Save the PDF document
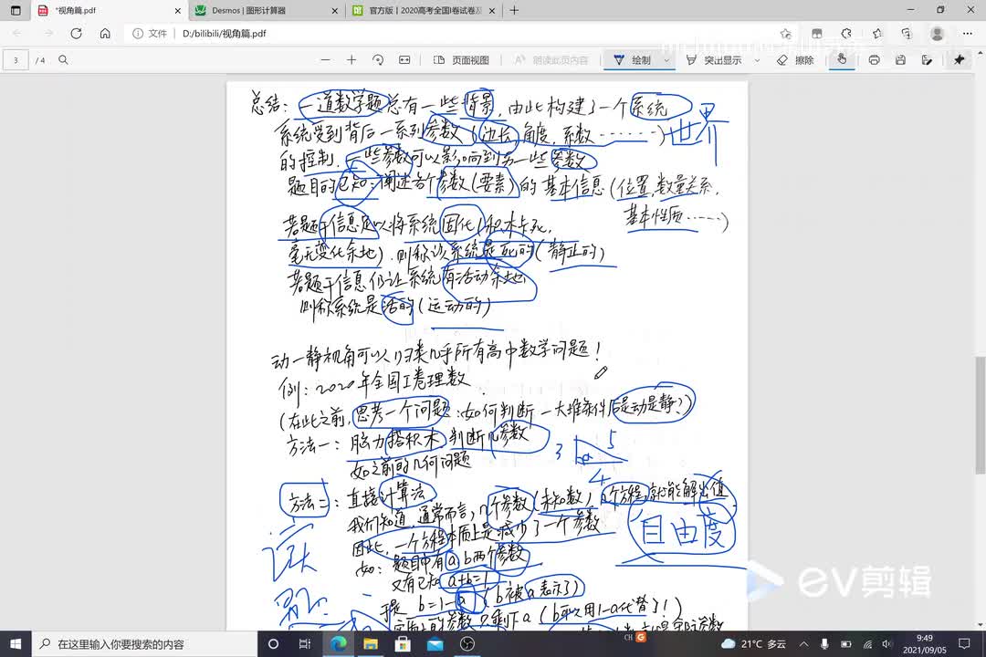 click(900, 59)
